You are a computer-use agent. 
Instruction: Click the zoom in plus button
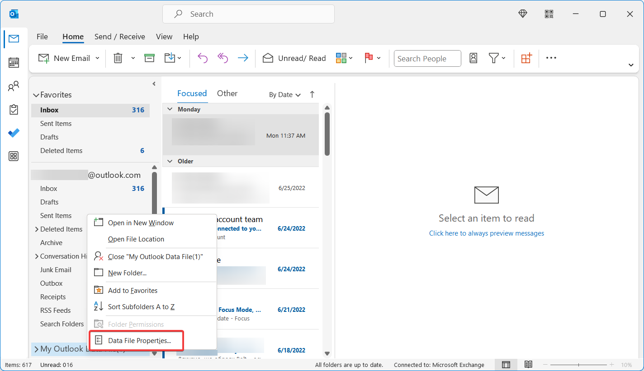tap(611, 365)
